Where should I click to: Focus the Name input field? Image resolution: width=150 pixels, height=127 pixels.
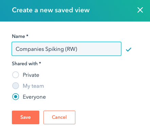(x=67, y=49)
